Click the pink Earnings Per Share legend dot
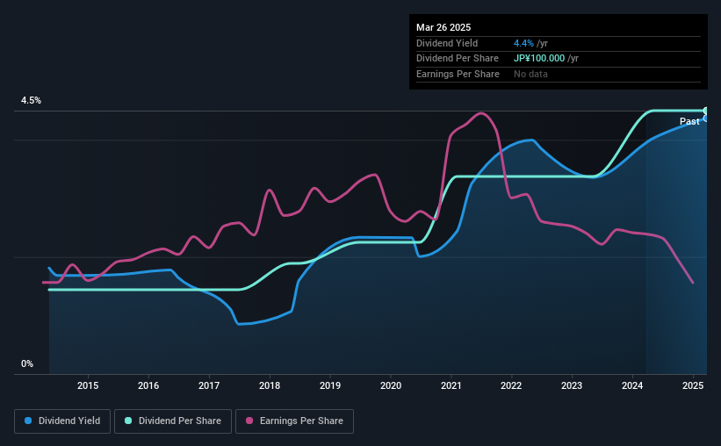The image size is (721, 446). 249,421
